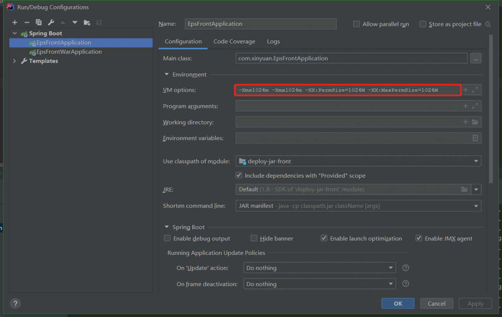Create new folder in configurations toolbar
This screenshot has width=502, height=317.
coord(87,22)
